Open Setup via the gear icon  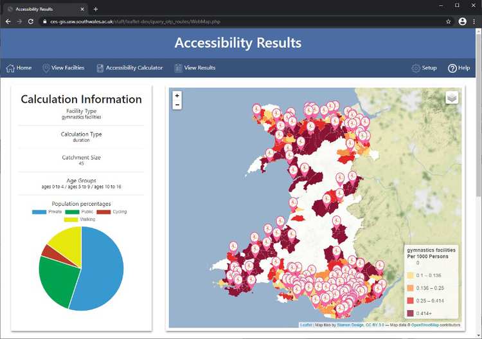(x=416, y=68)
